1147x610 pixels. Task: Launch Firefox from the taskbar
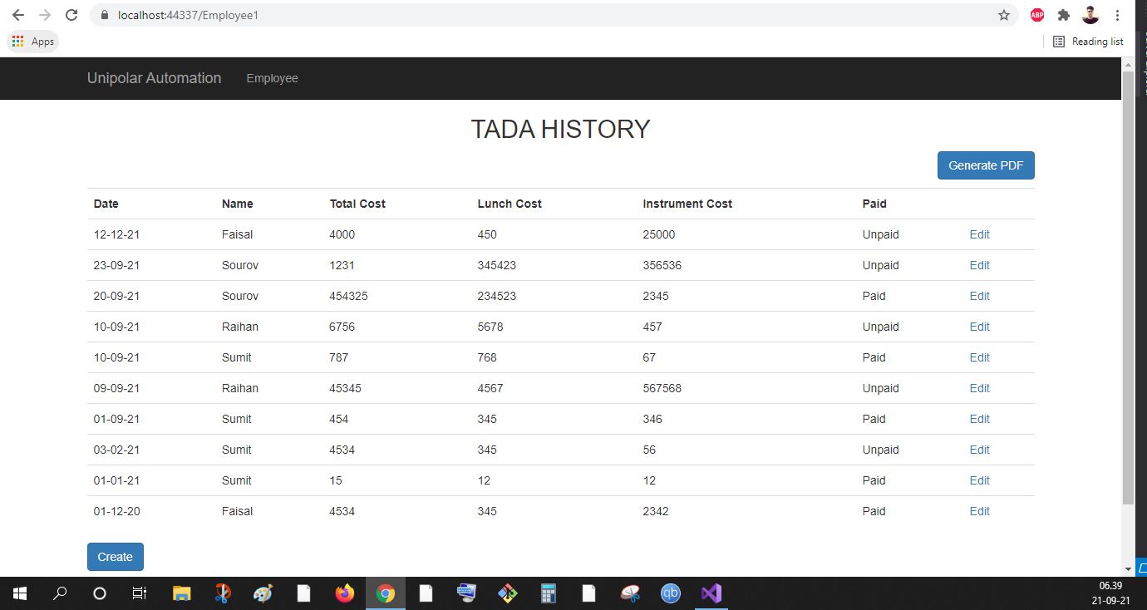[x=344, y=593]
